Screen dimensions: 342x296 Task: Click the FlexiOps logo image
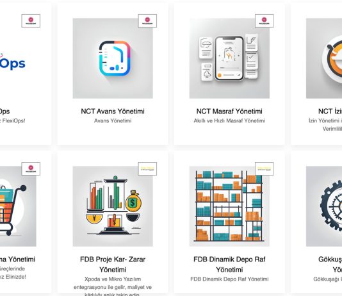(13, 62)
